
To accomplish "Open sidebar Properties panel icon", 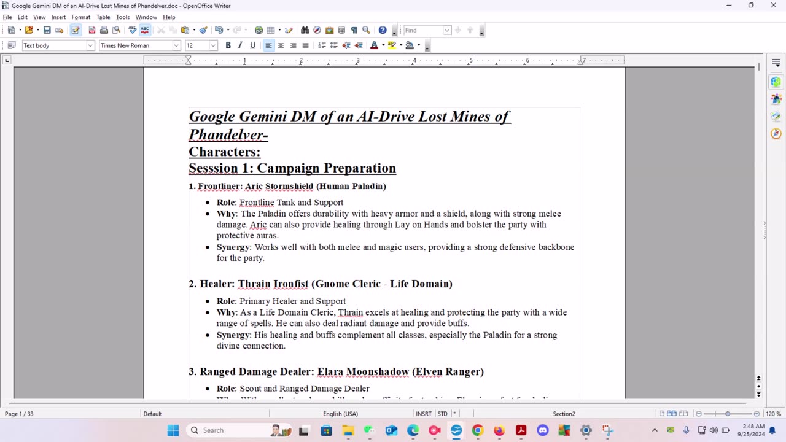I will pos(776,82).
